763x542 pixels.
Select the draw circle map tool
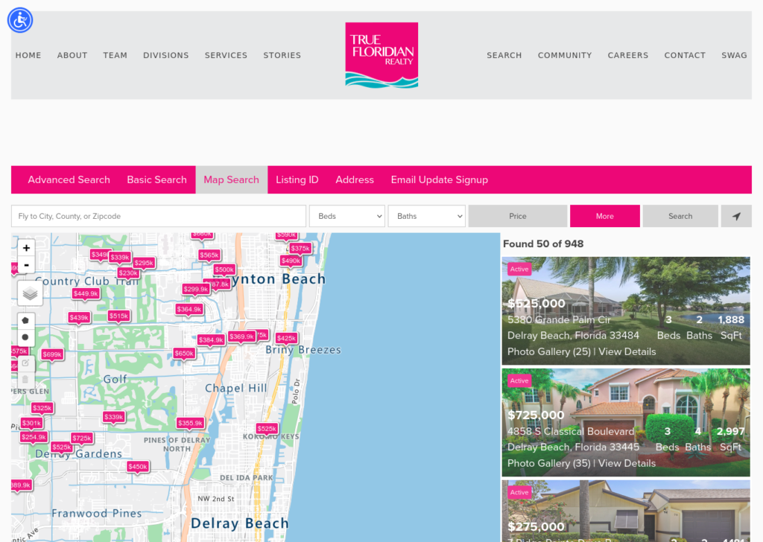(26, 337)
